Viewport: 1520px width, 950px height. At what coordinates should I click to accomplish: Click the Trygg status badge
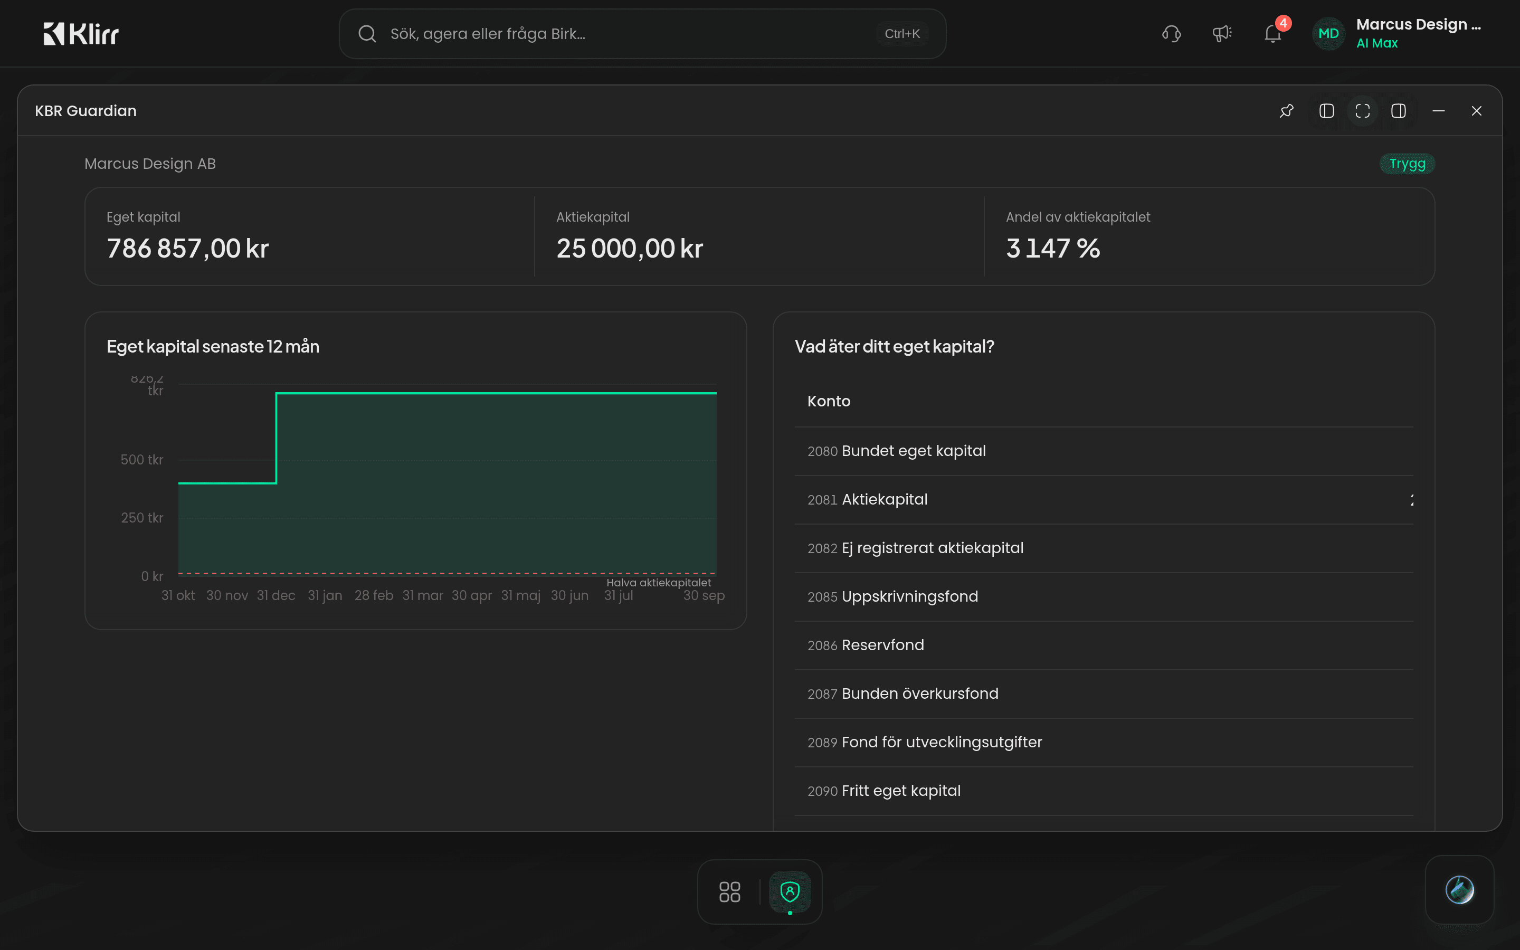click(x=1407, y=164)
